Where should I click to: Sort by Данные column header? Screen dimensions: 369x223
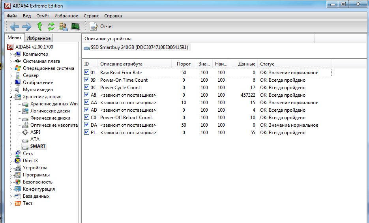(244, 64)
